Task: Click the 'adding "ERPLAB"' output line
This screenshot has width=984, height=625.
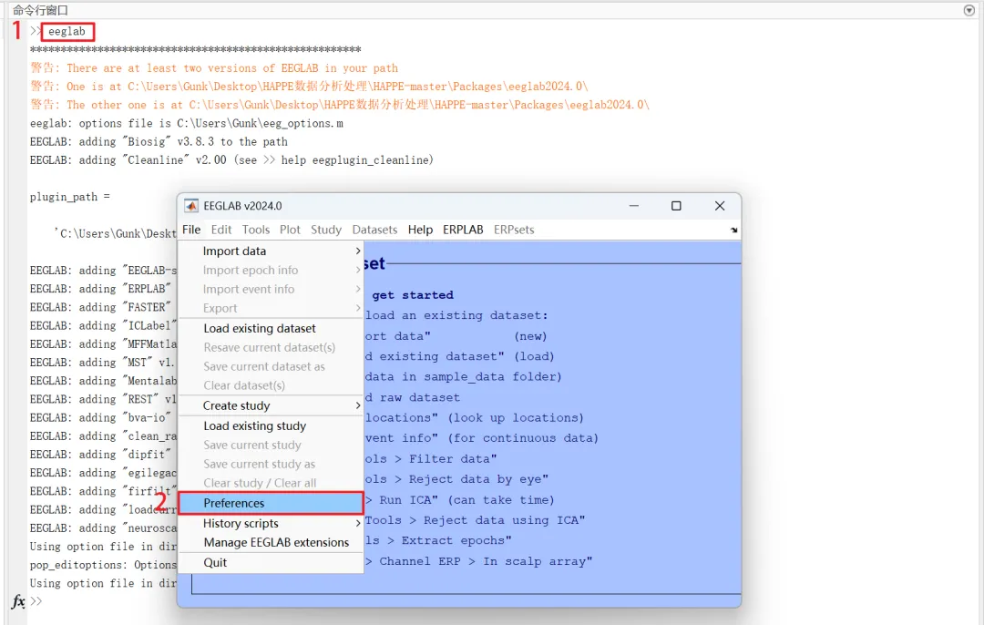Action: [100, 289]
